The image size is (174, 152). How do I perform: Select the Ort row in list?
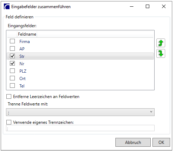80,78
